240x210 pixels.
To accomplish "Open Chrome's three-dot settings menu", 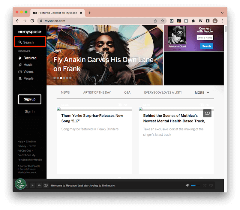I will click(222, 21).
